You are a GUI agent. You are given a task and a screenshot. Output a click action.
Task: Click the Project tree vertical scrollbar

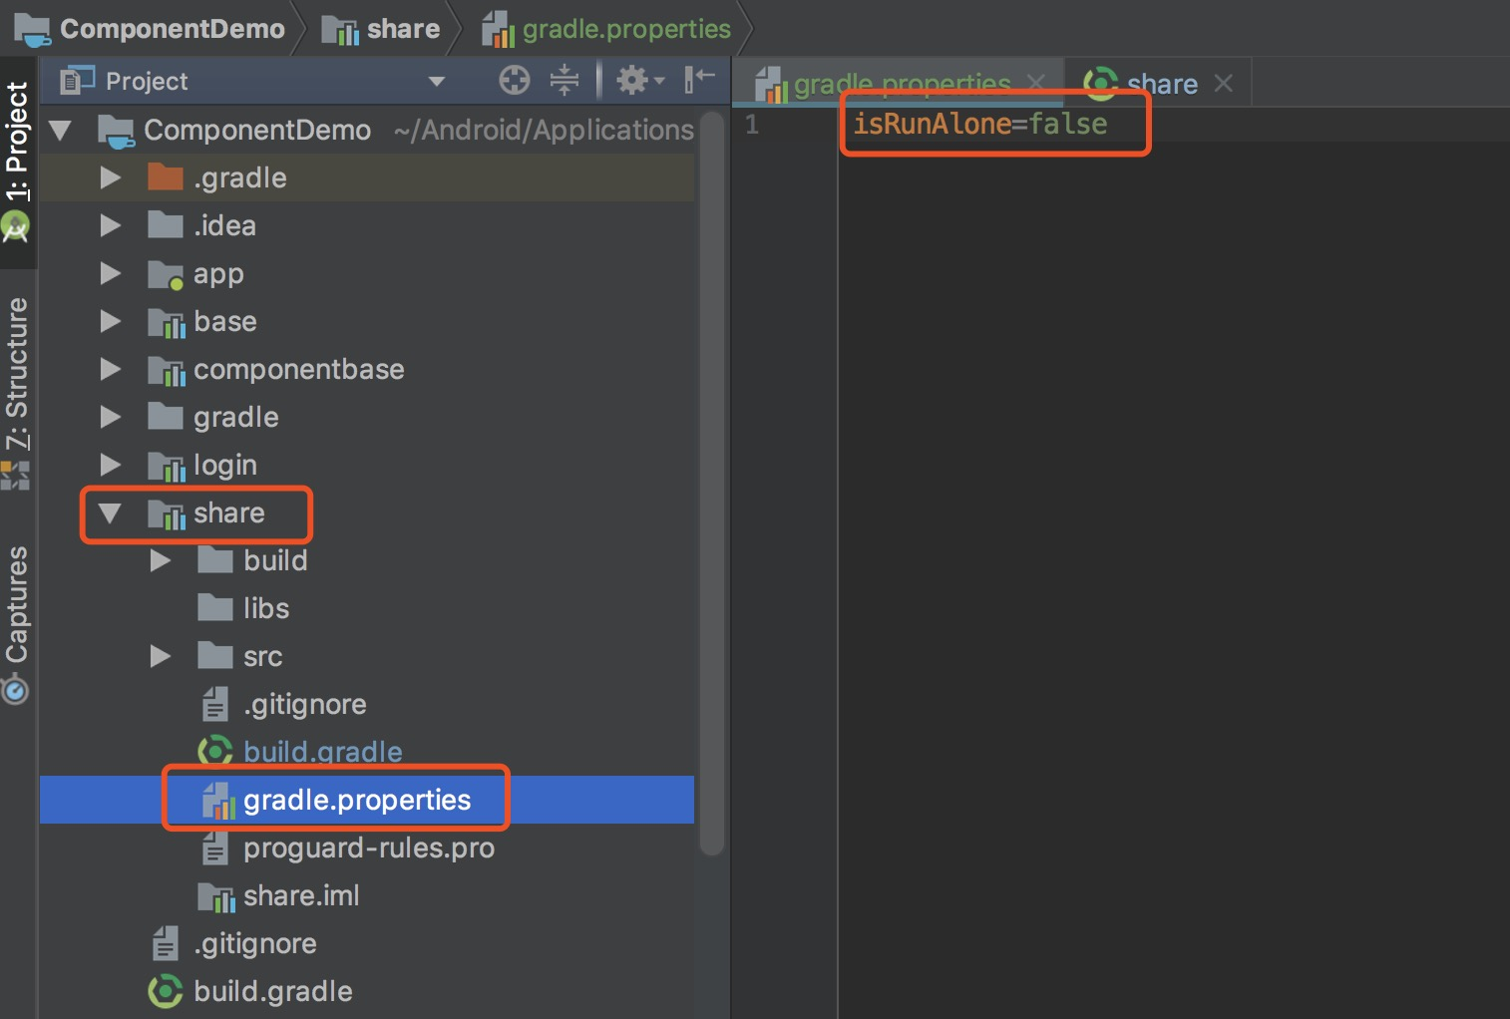tap(711, 484)
